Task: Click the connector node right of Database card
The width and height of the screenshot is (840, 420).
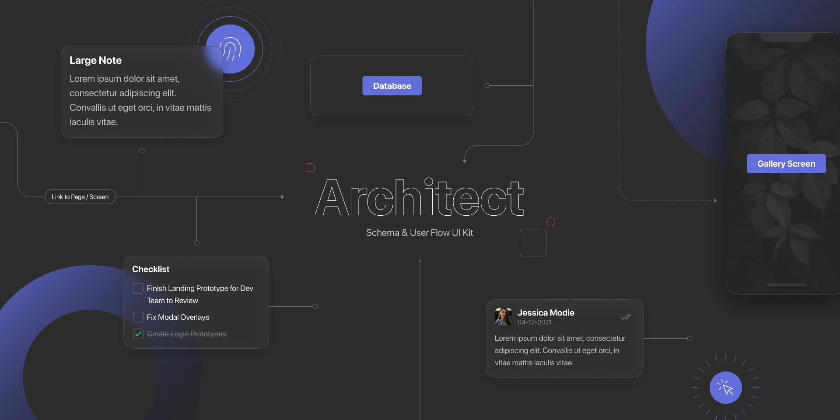Action: 487,86
